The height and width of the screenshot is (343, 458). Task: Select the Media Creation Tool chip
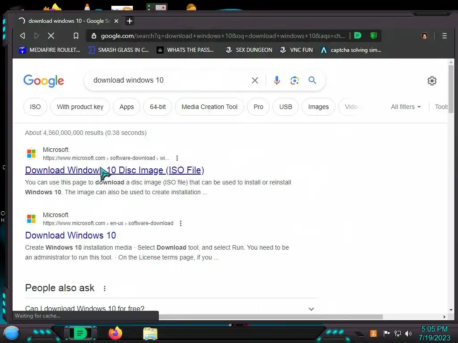(x=209, y=107)
